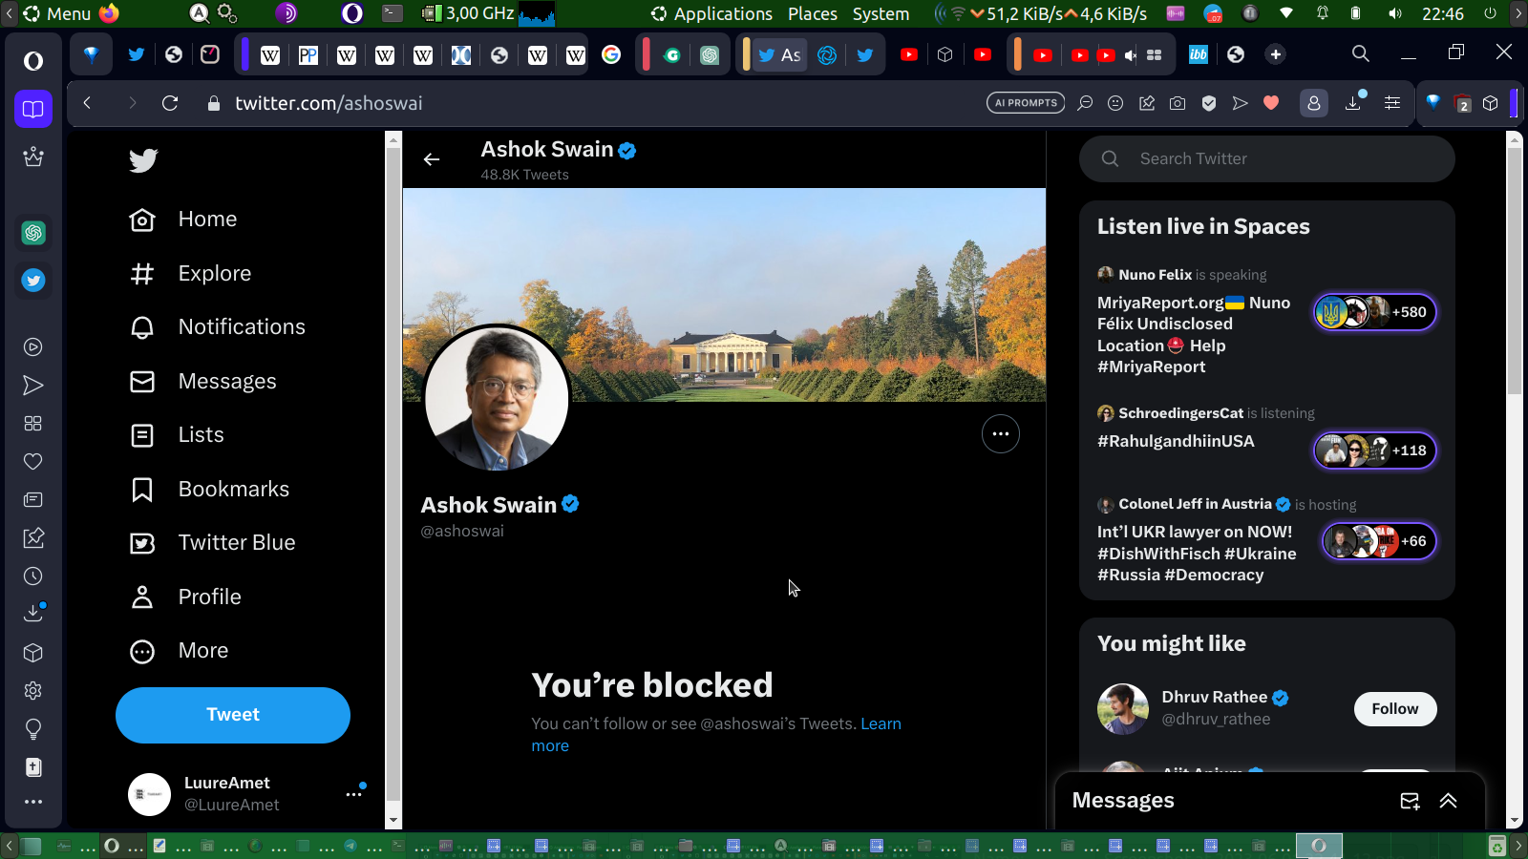Screen dimensions: 1528x859
Task: Go back using the profile header arrow
Action: (432, 159)
